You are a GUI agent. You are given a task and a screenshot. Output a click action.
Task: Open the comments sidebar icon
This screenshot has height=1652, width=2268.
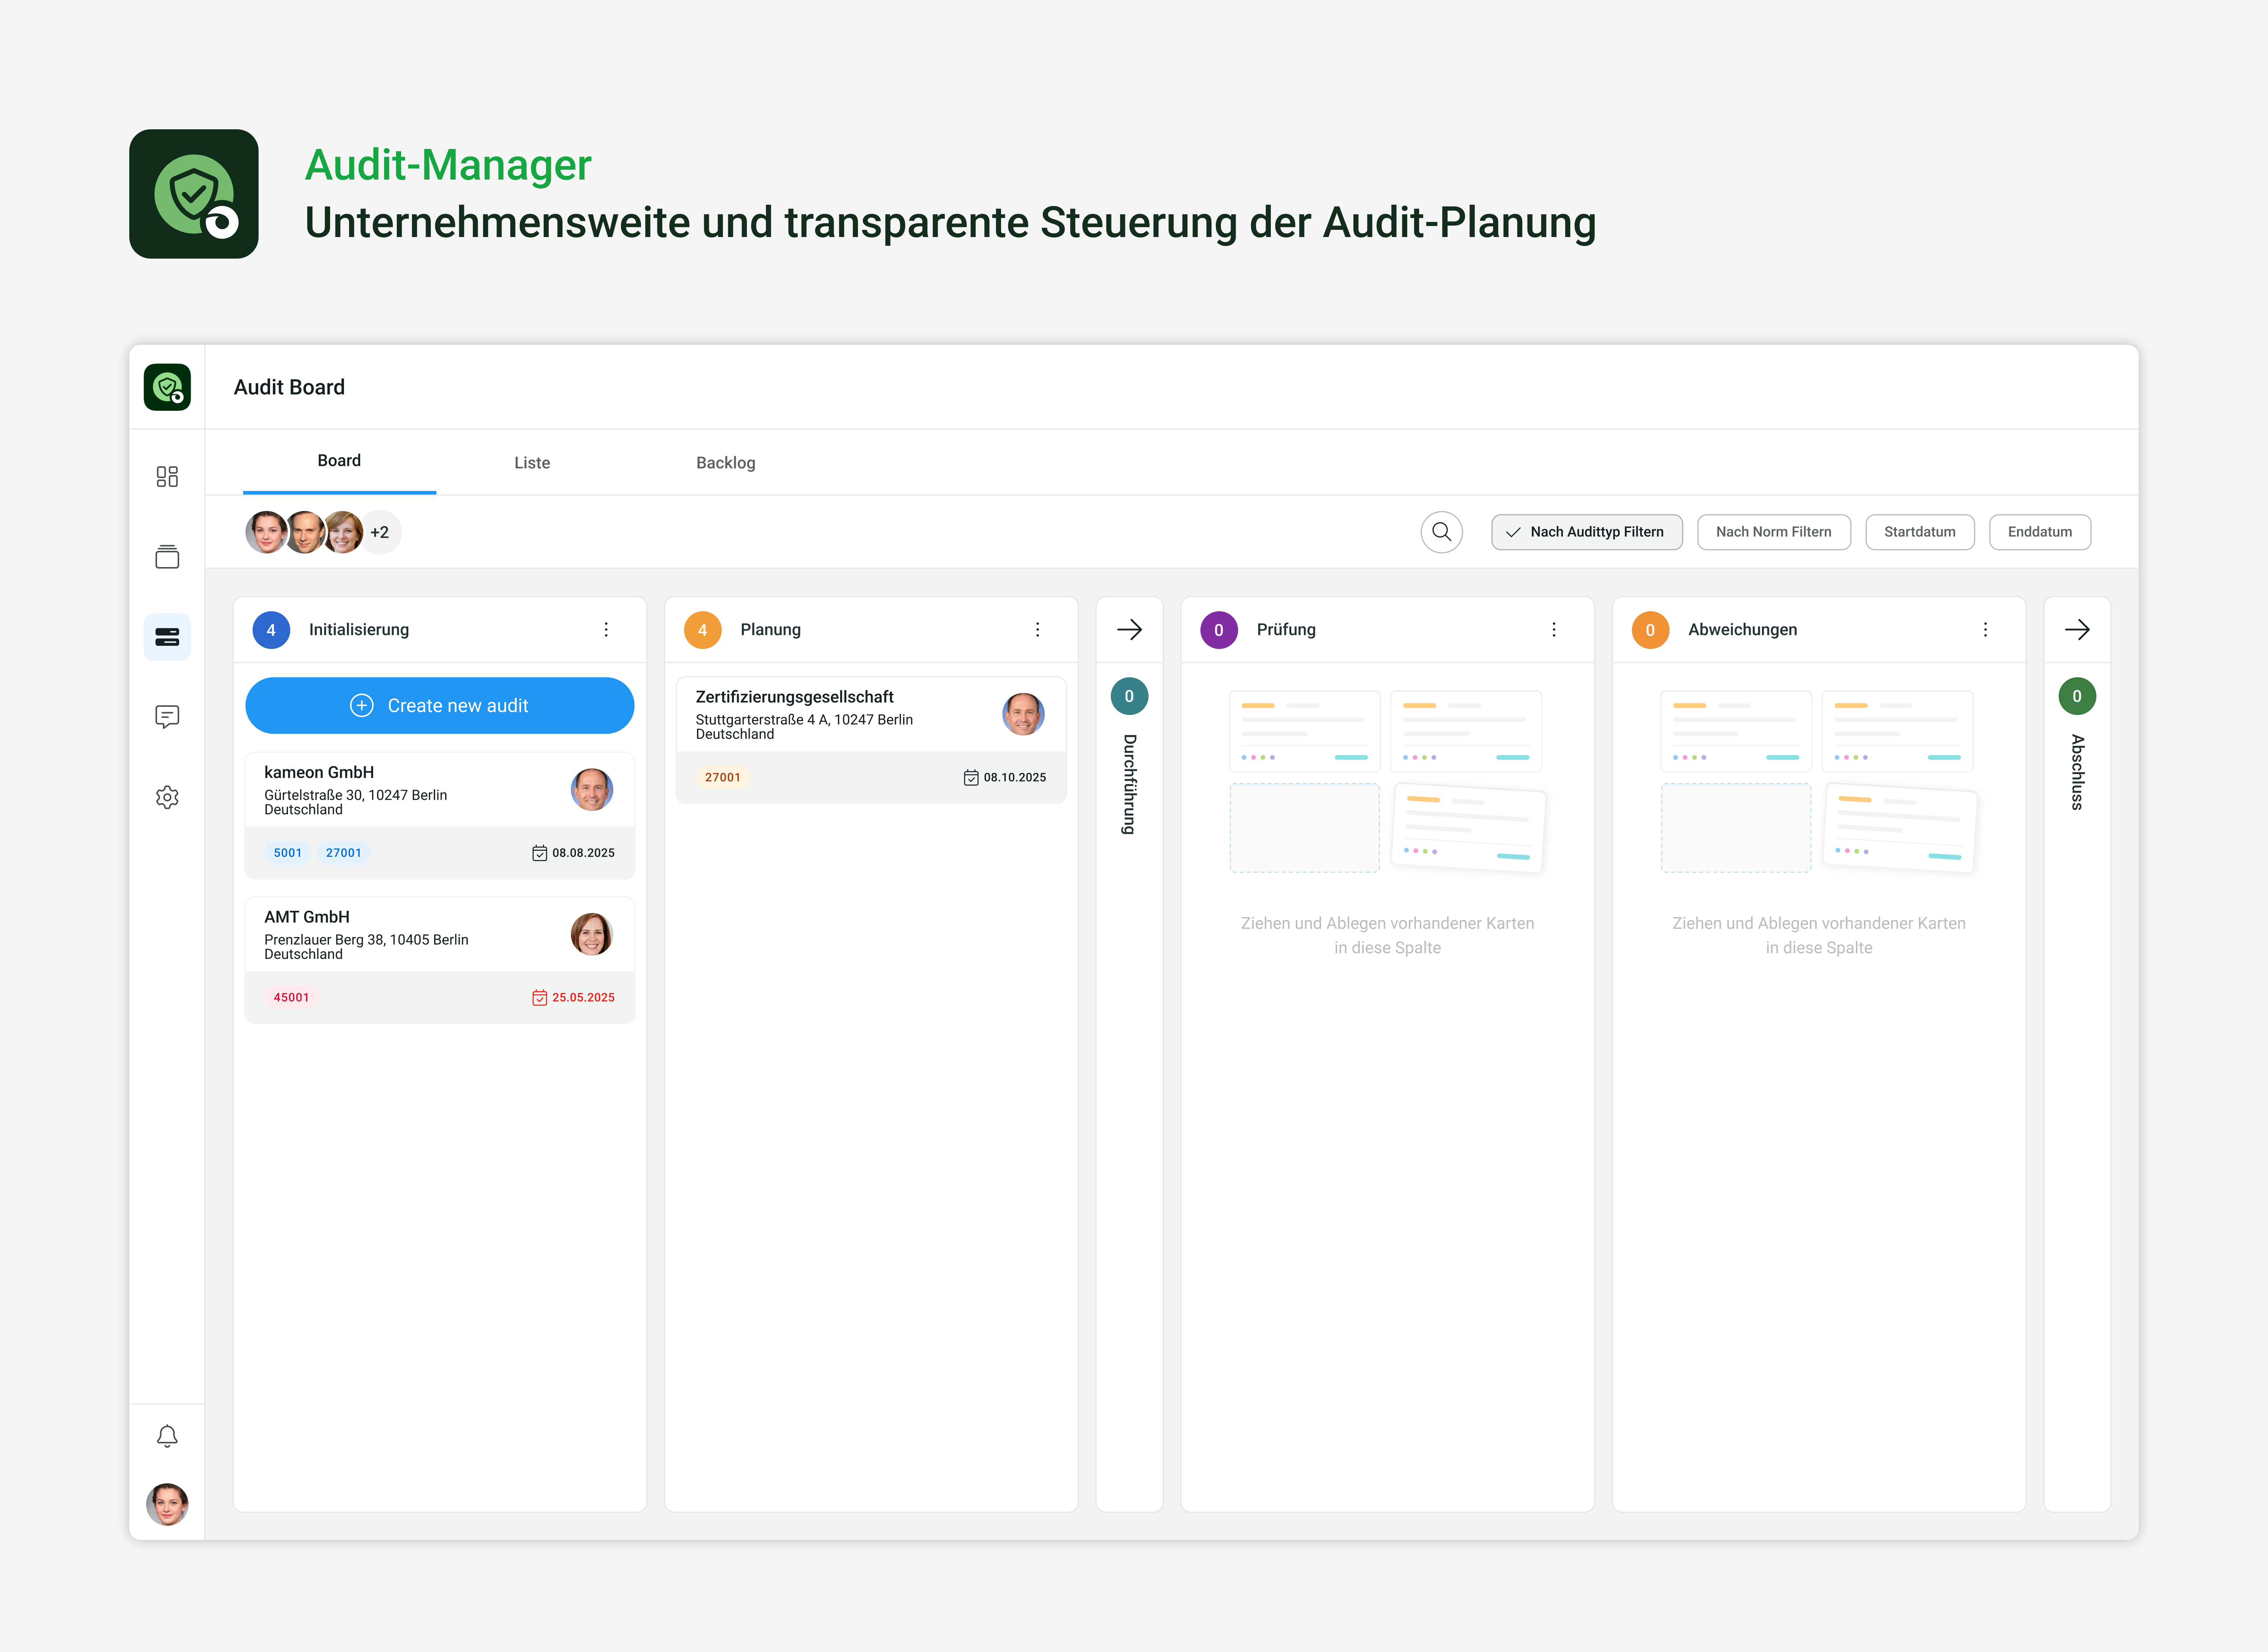click(x=167, y=716)
